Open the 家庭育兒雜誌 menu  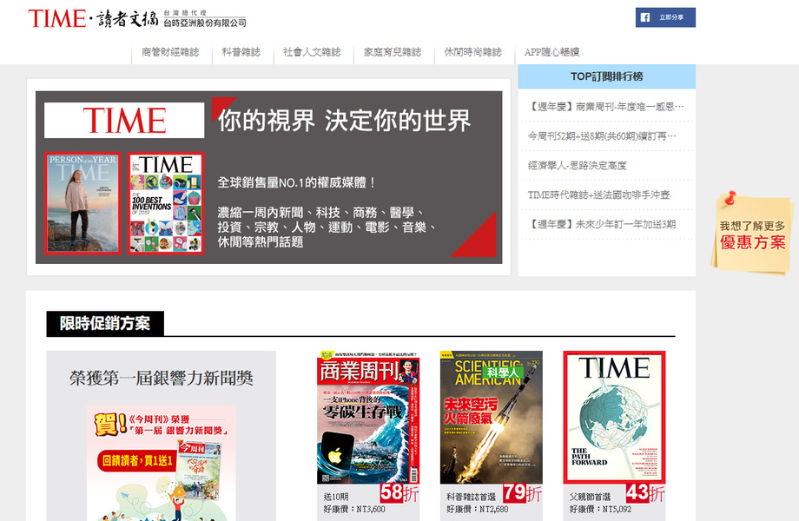tap(393, 52)
